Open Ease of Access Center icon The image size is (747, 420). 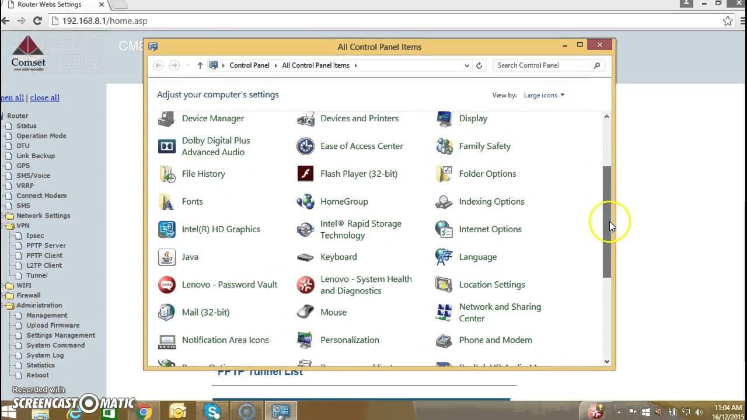tap(305, 146)
